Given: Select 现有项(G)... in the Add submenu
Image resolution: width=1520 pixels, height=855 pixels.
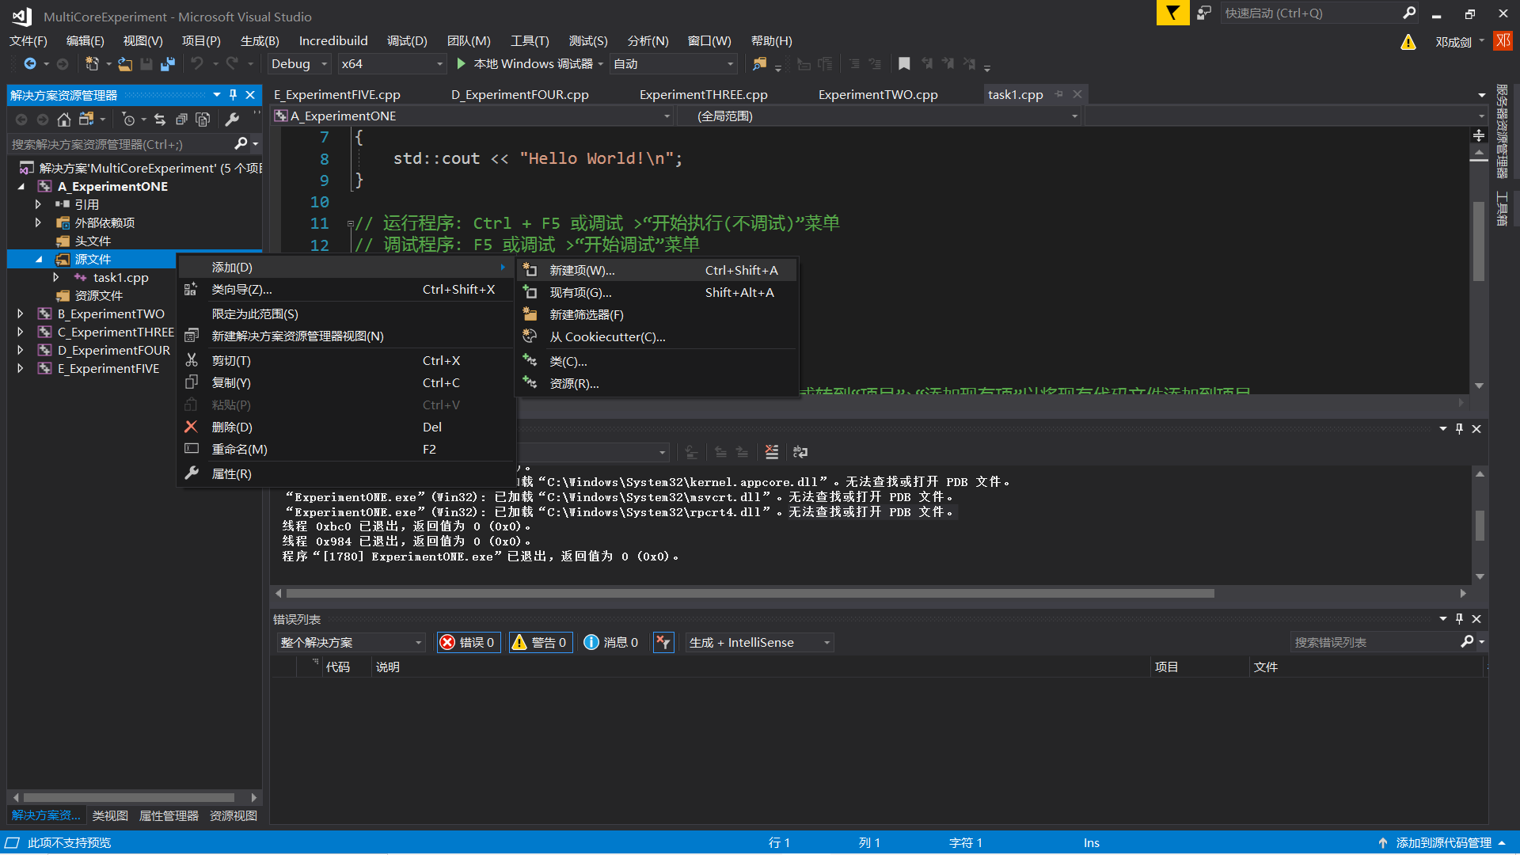Looking at the screenshot, I should click(657, 293).
